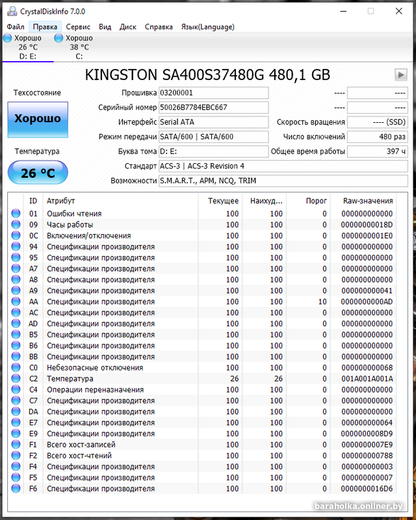This screenshot has width=416, height=520.
Task: Click status orb for attribute E7
Action: pyautogui.click(x=16, y=422)
